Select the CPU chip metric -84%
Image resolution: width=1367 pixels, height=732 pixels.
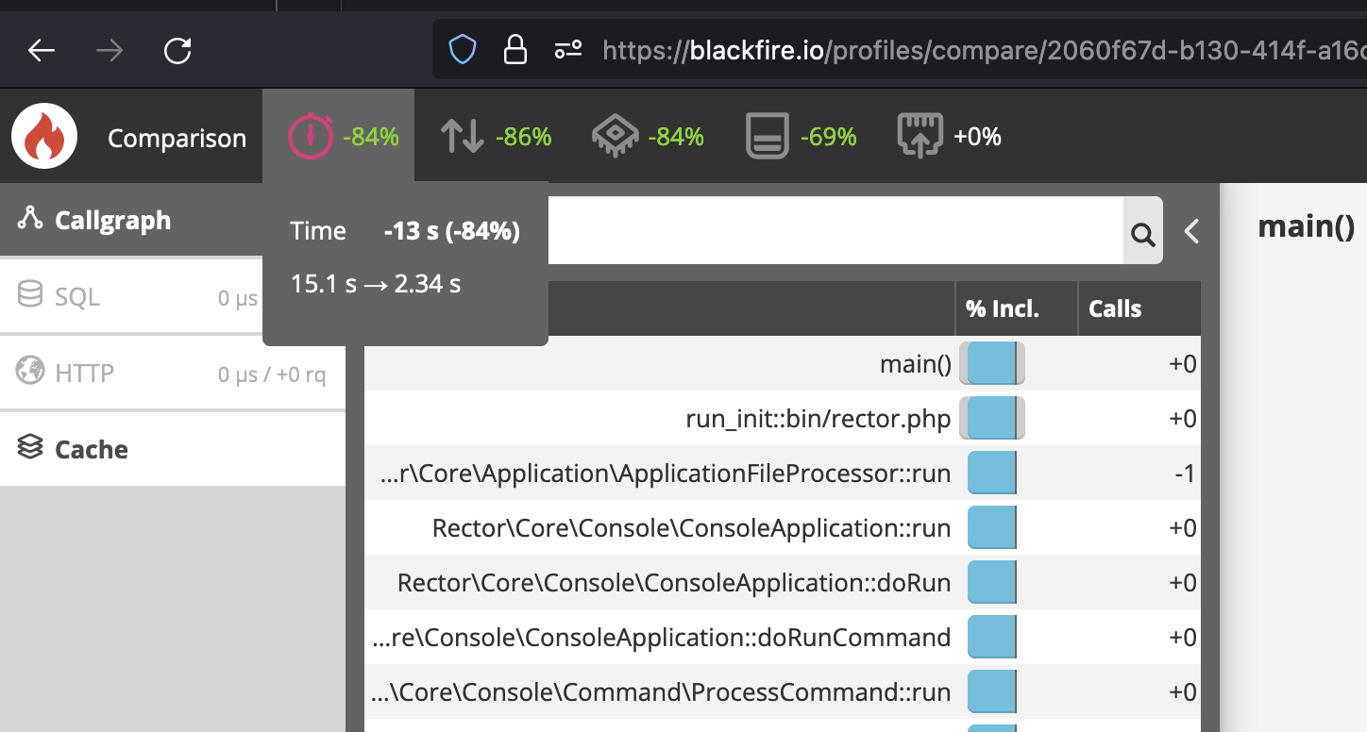(648, 137)
